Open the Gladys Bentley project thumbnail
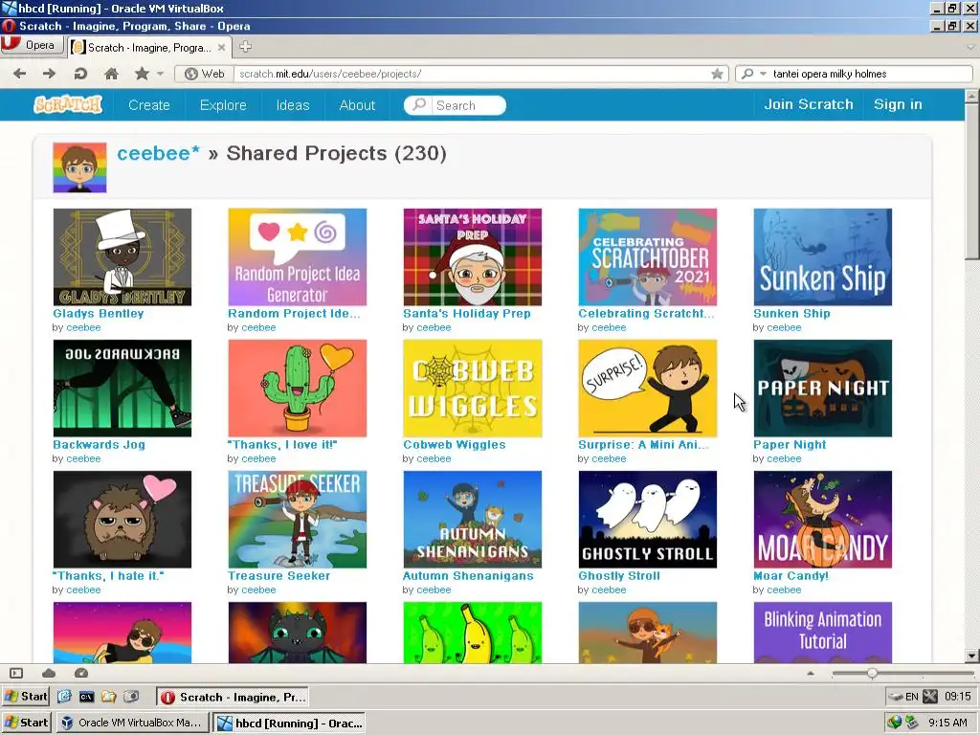The width and height of the screenshot is (980, 735). pyautogui.click(x=122, y=256)
